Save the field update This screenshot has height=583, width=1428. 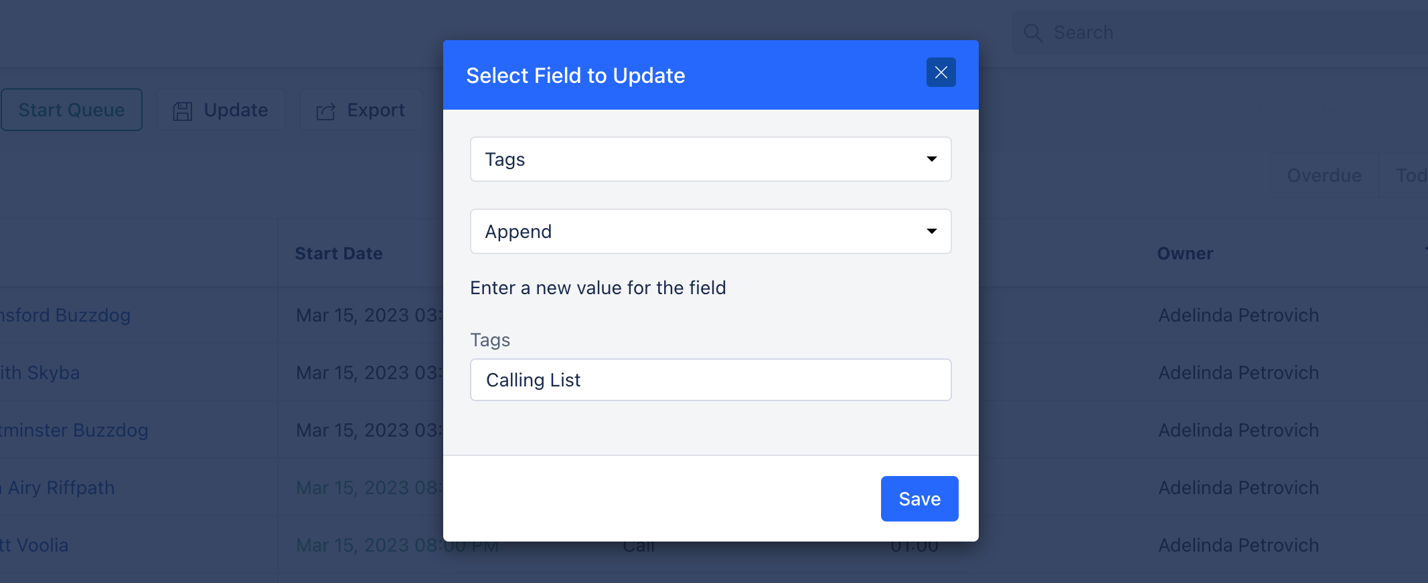919,499
